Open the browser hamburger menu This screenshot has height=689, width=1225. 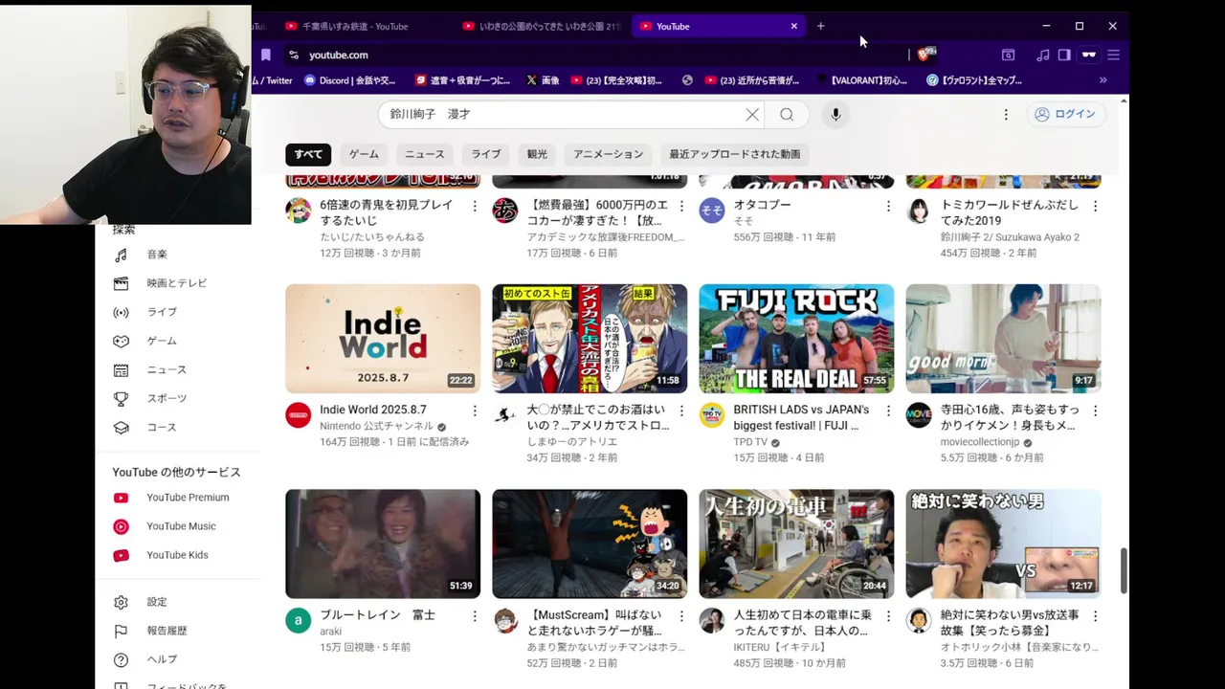pos(1113,55)
